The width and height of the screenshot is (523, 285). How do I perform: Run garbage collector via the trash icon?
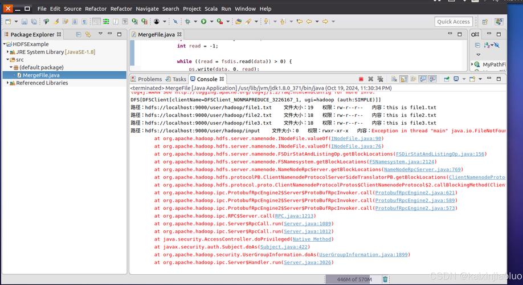(385, 279)
